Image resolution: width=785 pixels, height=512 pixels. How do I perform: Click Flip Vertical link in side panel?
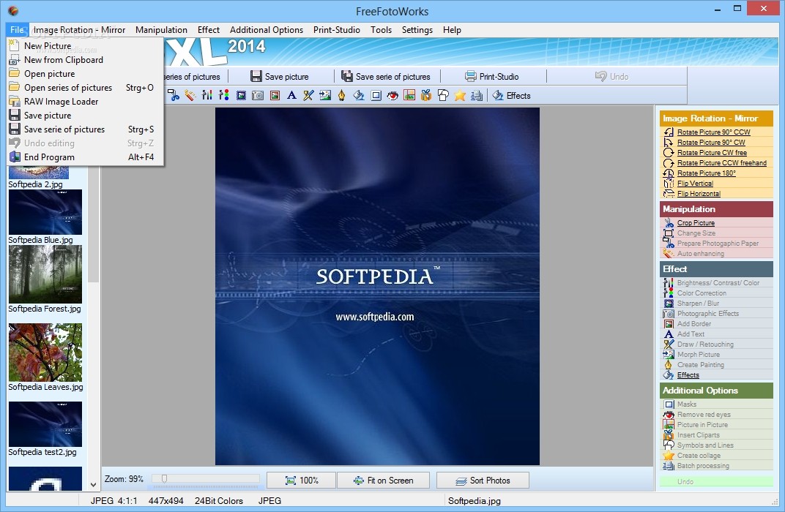click(695, 184)
